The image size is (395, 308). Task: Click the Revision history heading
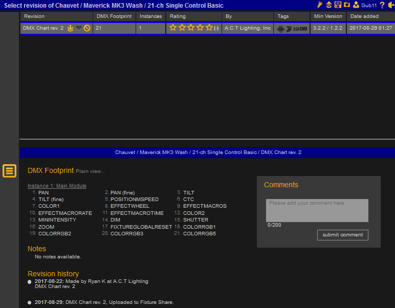[53, 274]
